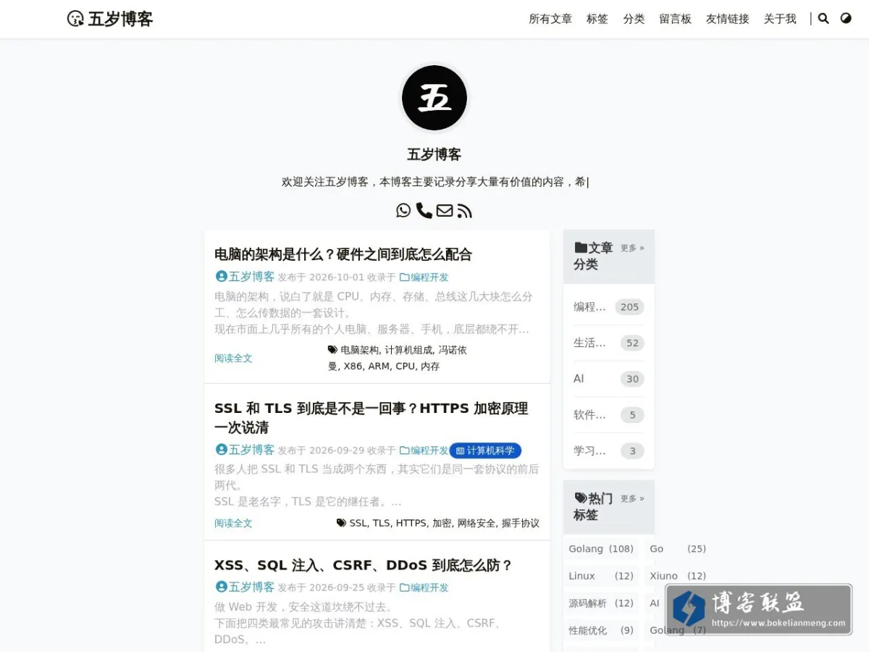869x652 pixels.
Task: Click 更多 » in 热门标签 panel
Action: tap(632, 498)
